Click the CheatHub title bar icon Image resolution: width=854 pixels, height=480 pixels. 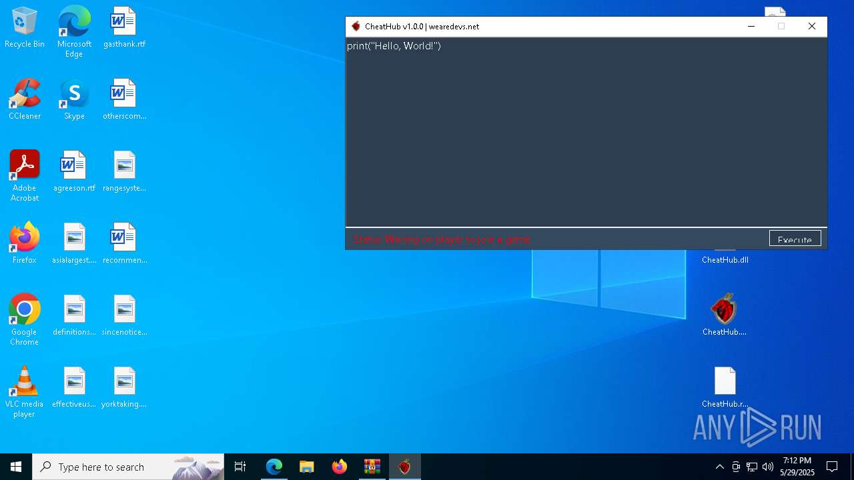pyautogui.click(x=356, y=27)
